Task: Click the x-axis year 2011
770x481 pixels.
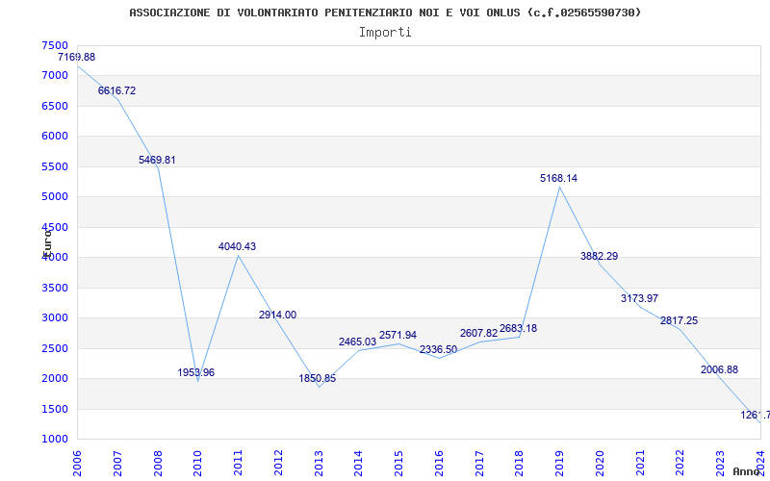Action: pos(238,464)
